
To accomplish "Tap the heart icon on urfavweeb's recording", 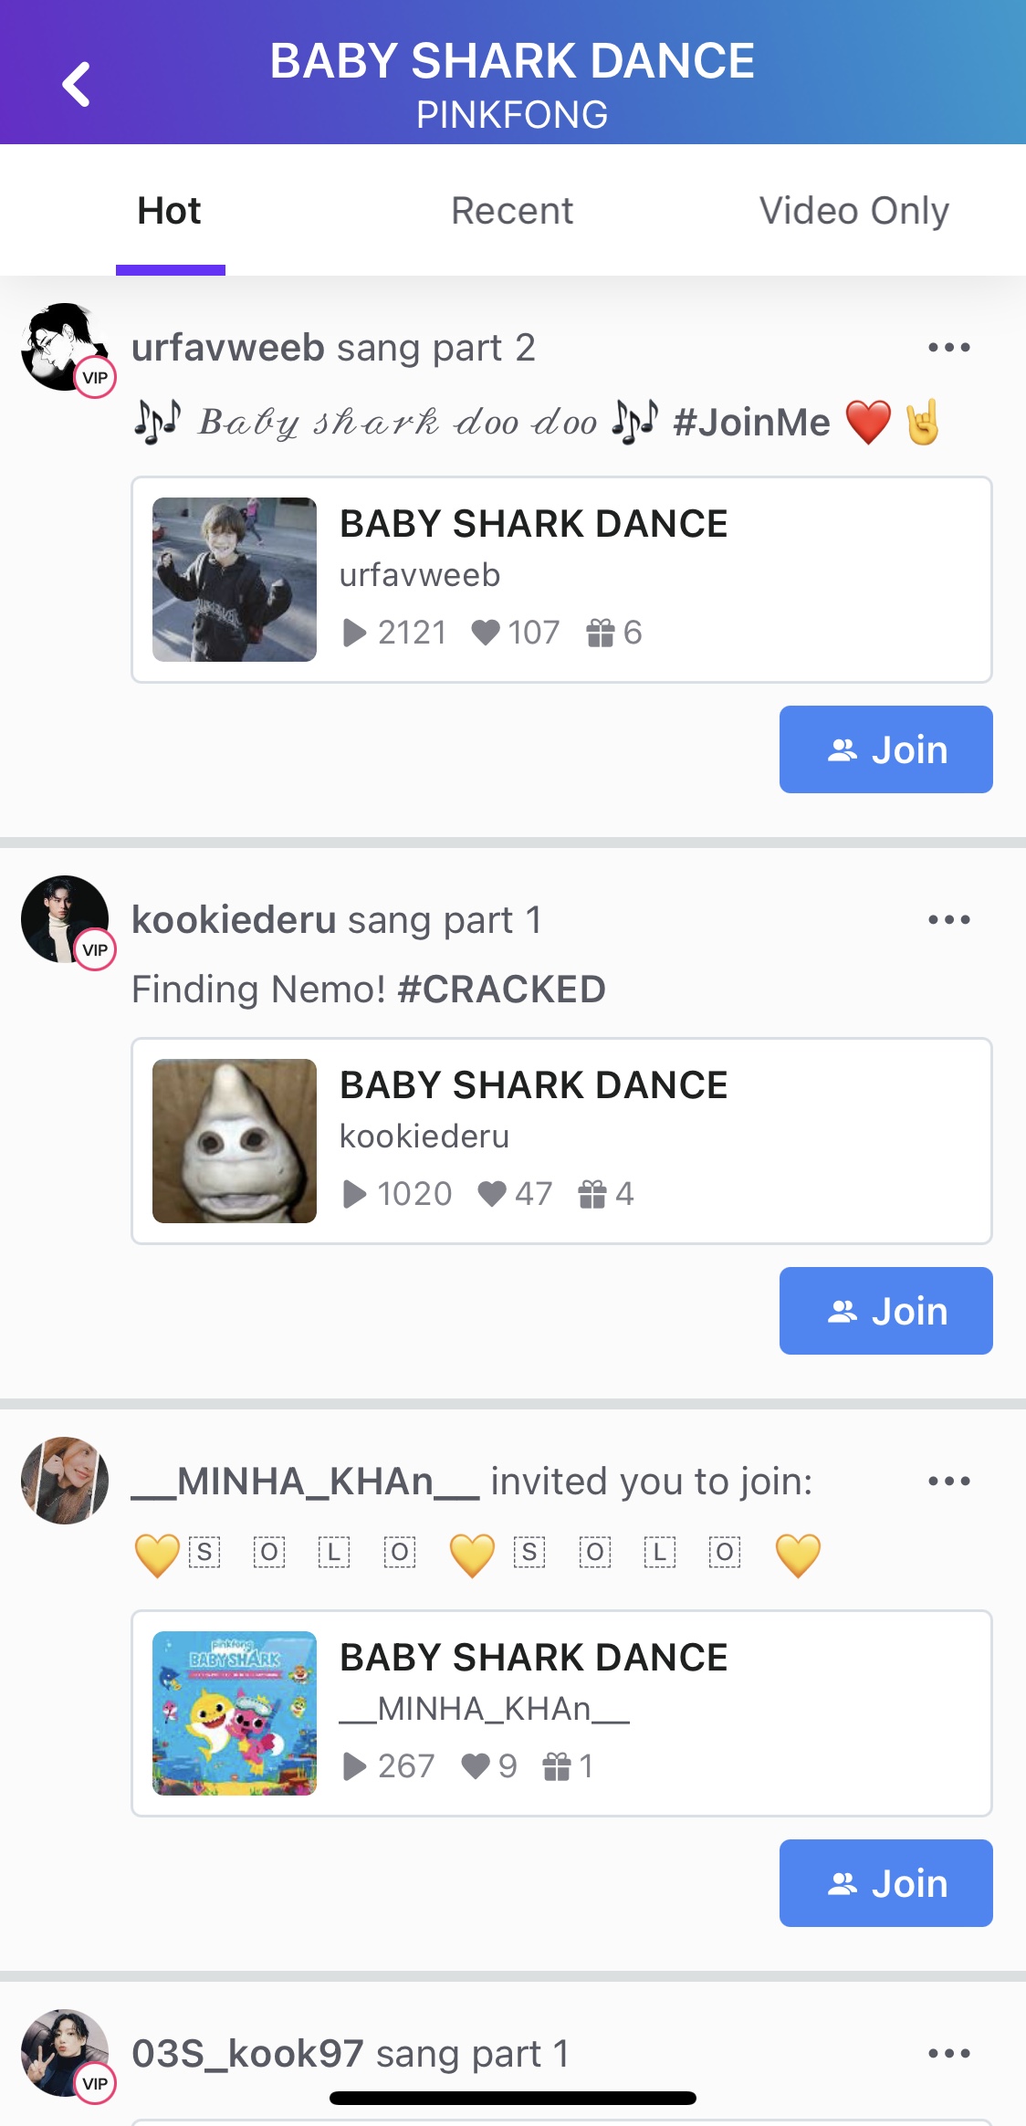I will tap(486, 632).
